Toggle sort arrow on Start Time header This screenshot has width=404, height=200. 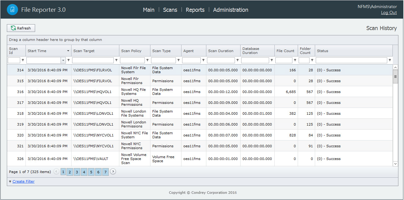[x=68, y=51]
